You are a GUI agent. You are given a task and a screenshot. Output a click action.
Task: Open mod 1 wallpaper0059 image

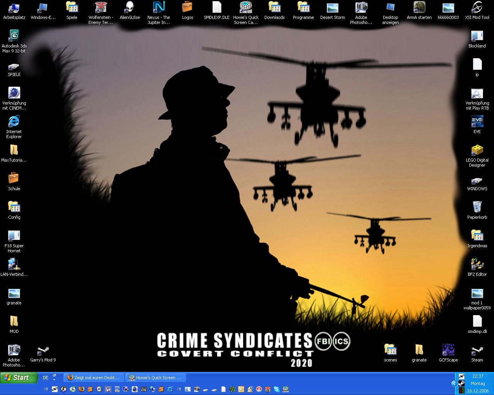[x=477, y=299]
